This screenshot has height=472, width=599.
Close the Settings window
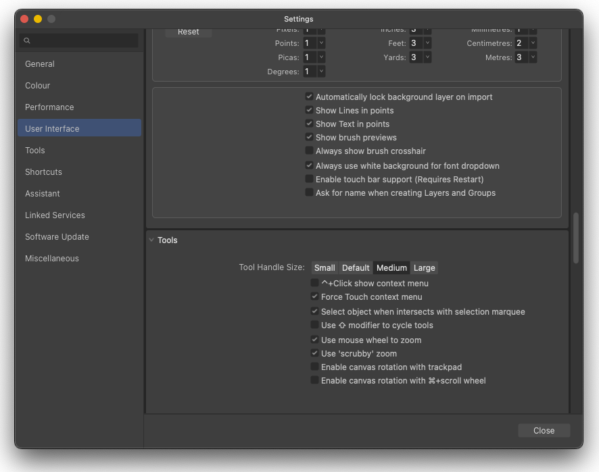click(544, 430)
